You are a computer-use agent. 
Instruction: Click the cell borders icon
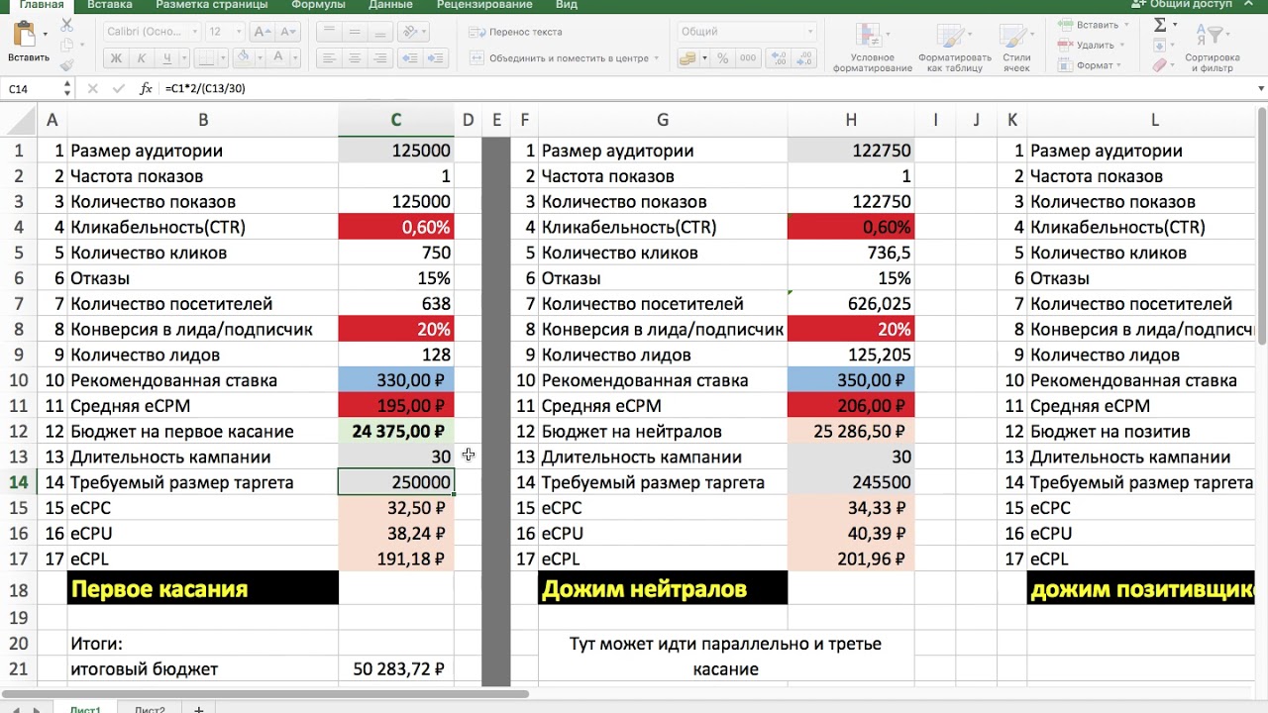tap(205, 58)
